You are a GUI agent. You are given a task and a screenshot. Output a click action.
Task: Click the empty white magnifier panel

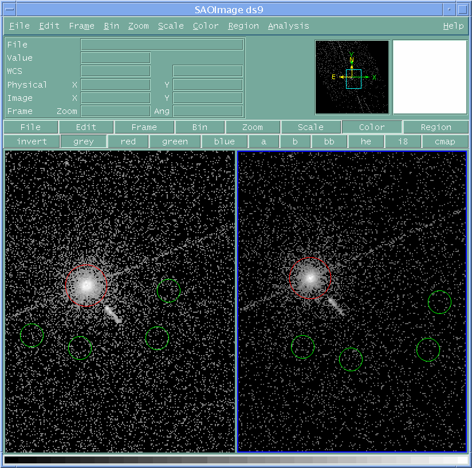tap(430, 77)
